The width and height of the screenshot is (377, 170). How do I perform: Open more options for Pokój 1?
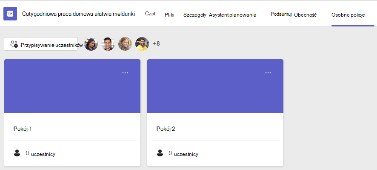click(x=125, y=73)
